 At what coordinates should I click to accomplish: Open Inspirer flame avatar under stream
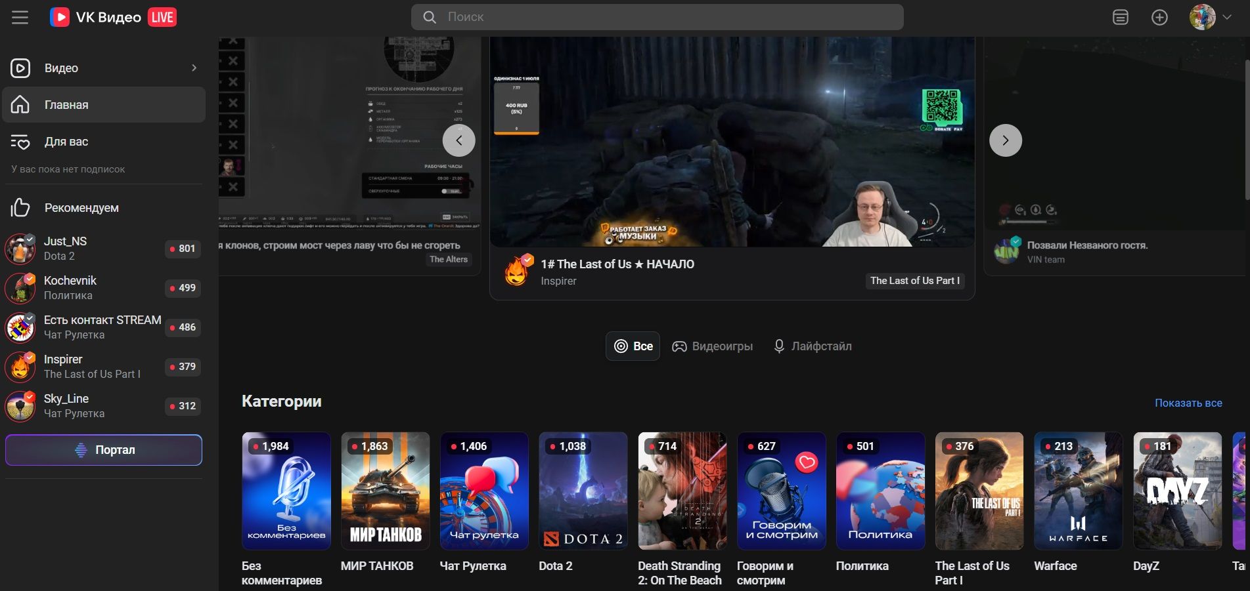coord(517,272)
